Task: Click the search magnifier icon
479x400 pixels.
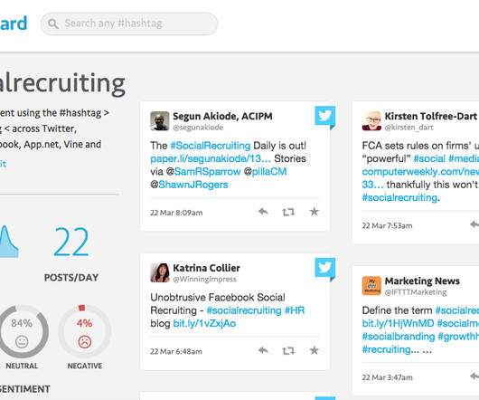Action: click(x=53, y=24)
